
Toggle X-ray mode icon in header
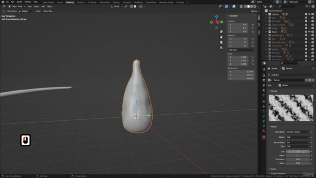[x=241, y=6]
